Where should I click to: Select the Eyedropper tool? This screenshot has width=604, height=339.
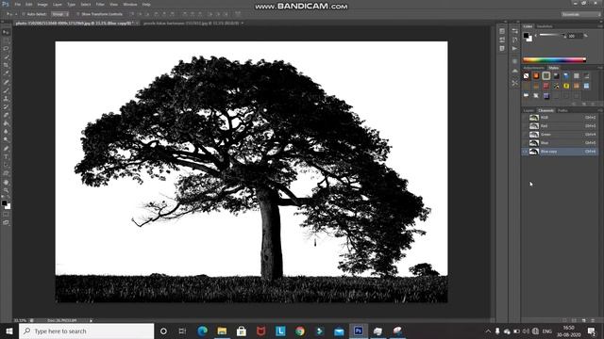pyautogui.click(x=6, y=73)
